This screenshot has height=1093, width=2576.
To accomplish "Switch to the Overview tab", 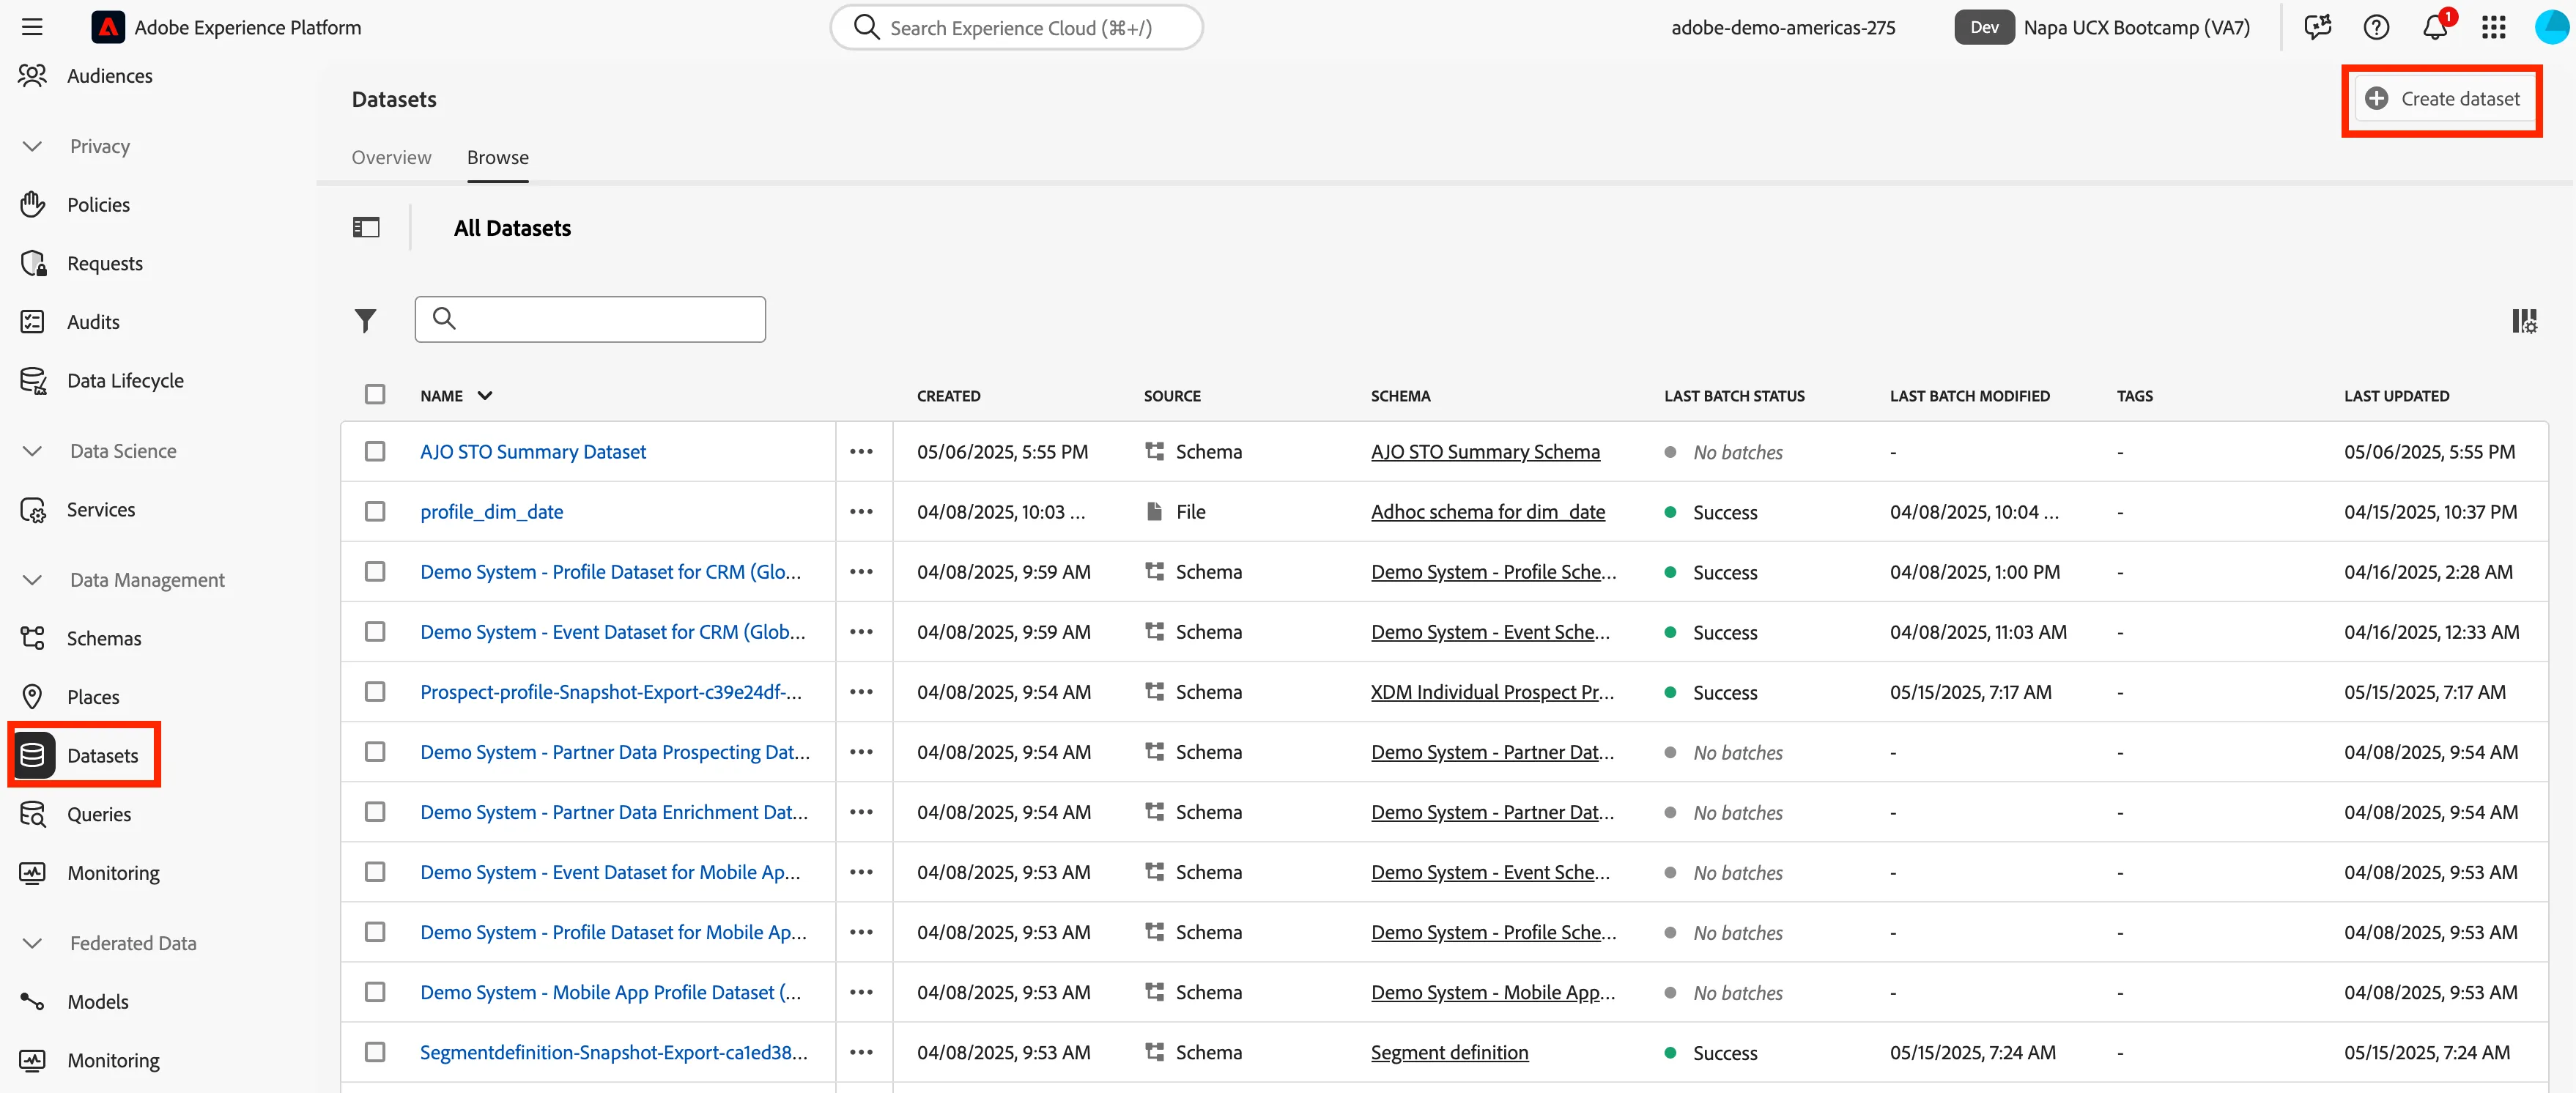I will (x=391, y=157).
